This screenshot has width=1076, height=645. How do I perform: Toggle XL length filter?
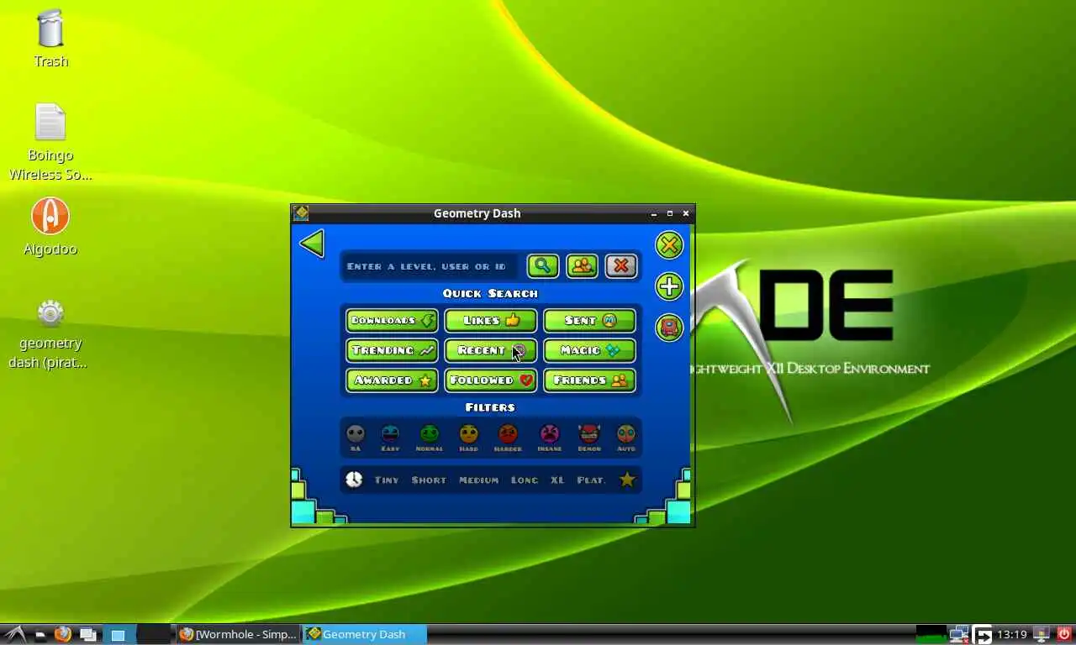pos(557,480)
